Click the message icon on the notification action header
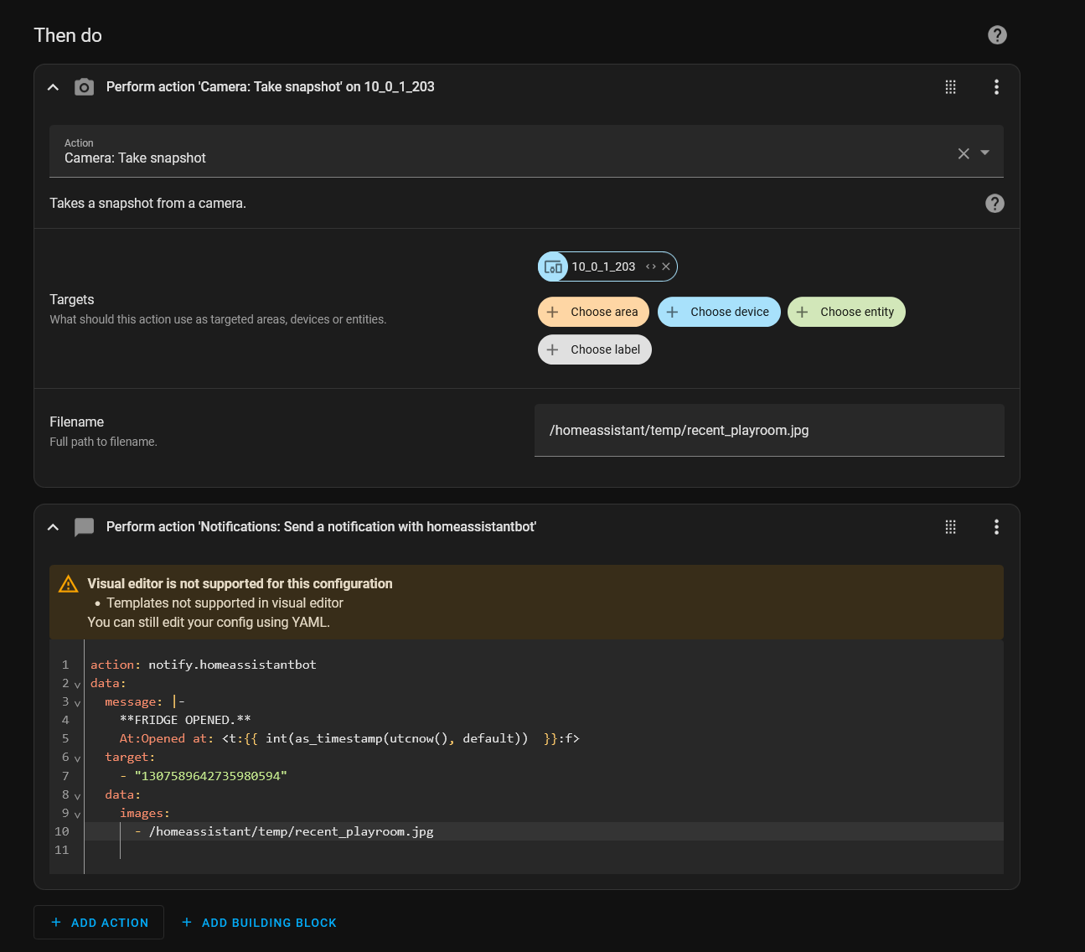This screenshot has width=1085, height=952. pyautogui.click(x=84, y=527)
